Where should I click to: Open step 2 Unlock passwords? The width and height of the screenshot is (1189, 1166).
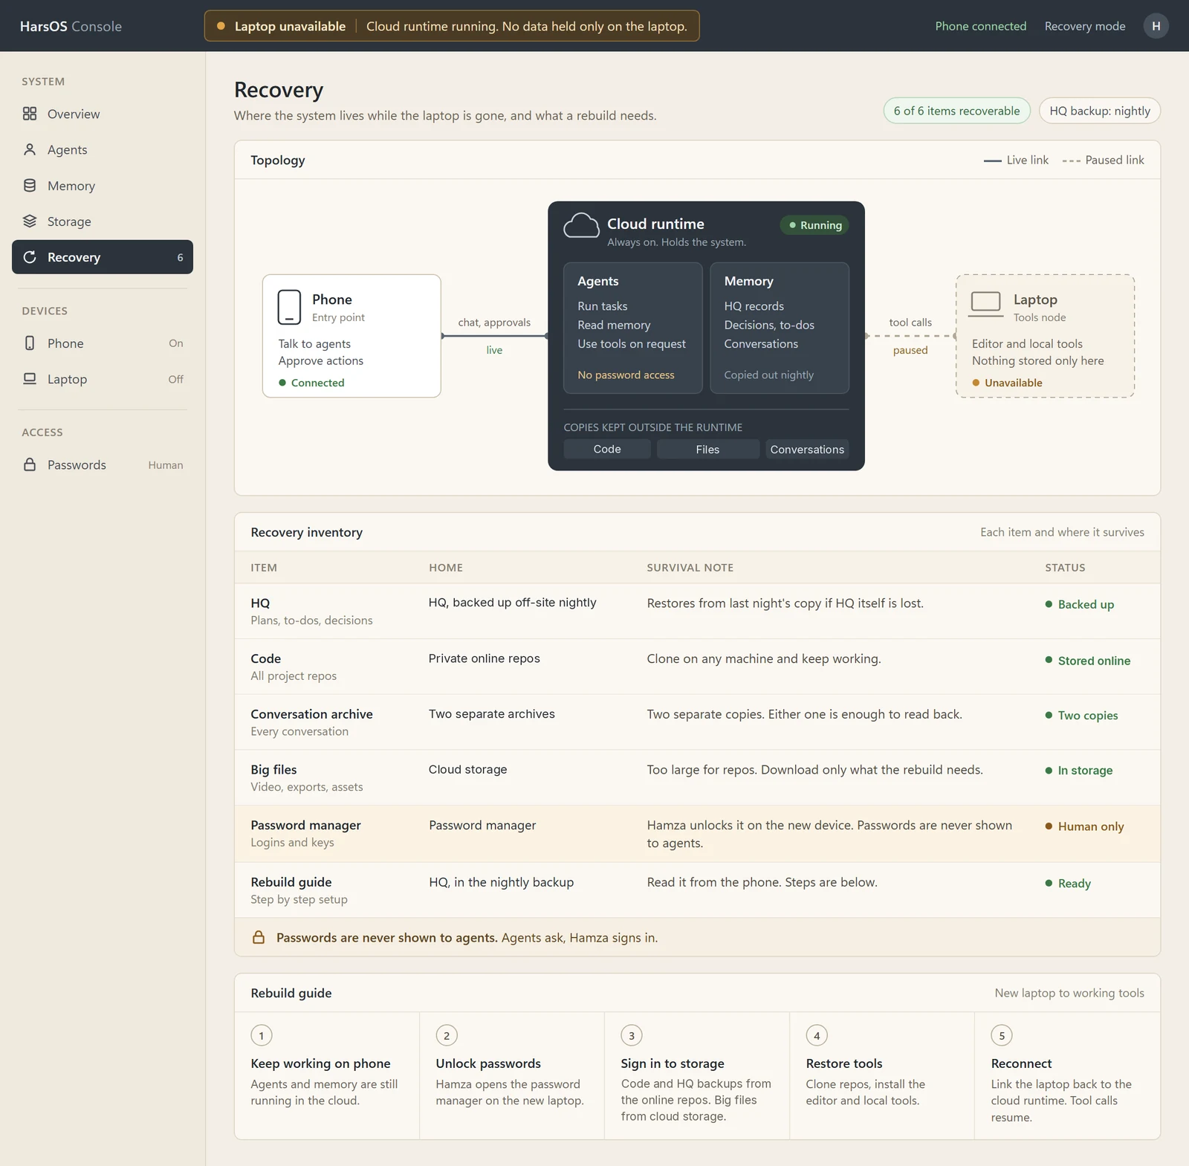coord(512,1075)
